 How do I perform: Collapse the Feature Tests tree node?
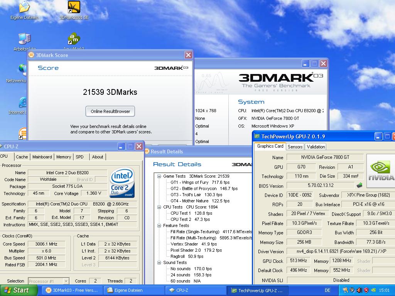point(159,225)
